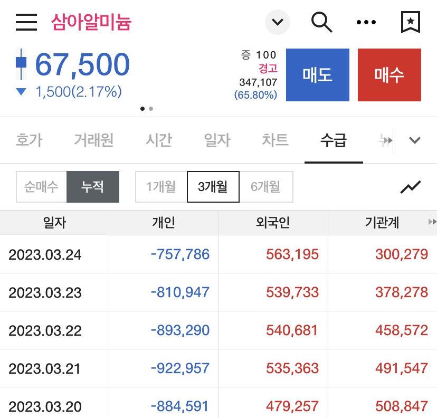Viewport: 437px width, 418px height.
Task: Tap foreigner value 479,257
Action: [x=292, y=406]
